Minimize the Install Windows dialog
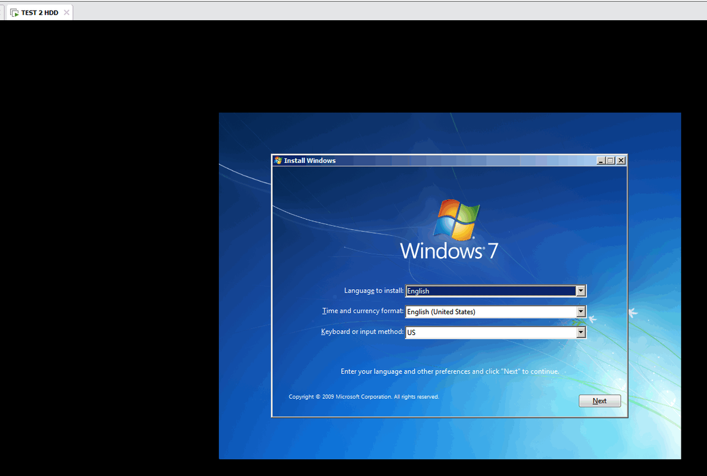The width and height of the screenshot is (707, 476). tap(600, 161)
